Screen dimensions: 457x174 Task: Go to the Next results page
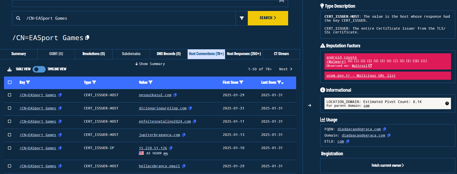(286, 69)
